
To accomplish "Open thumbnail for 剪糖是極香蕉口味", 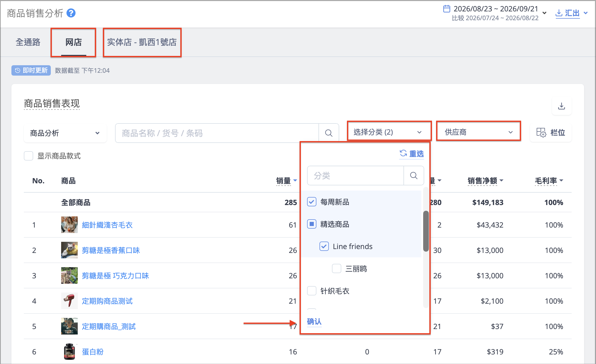I will [69, 250].
